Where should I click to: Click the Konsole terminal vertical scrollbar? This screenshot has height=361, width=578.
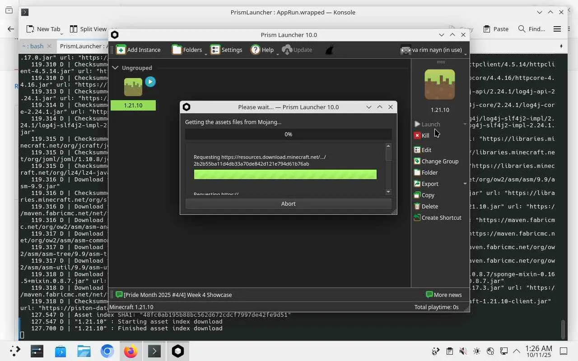click(x=563, y=329)
